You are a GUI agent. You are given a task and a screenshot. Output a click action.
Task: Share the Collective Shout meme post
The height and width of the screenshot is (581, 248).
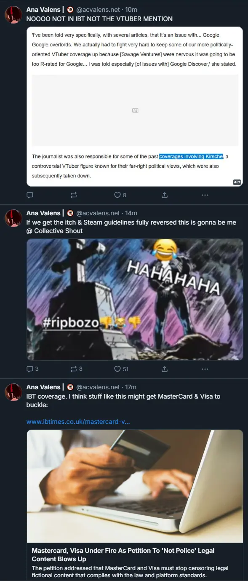[165, 369]
